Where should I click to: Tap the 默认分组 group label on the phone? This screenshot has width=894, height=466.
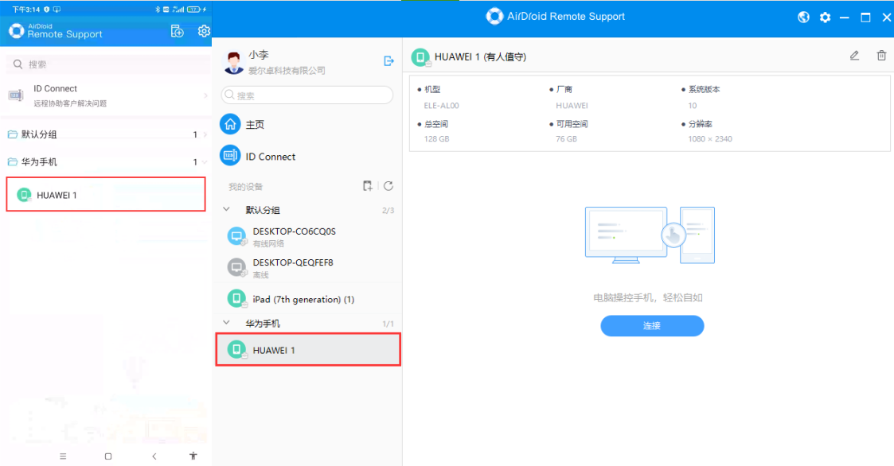tap(39, 134)
